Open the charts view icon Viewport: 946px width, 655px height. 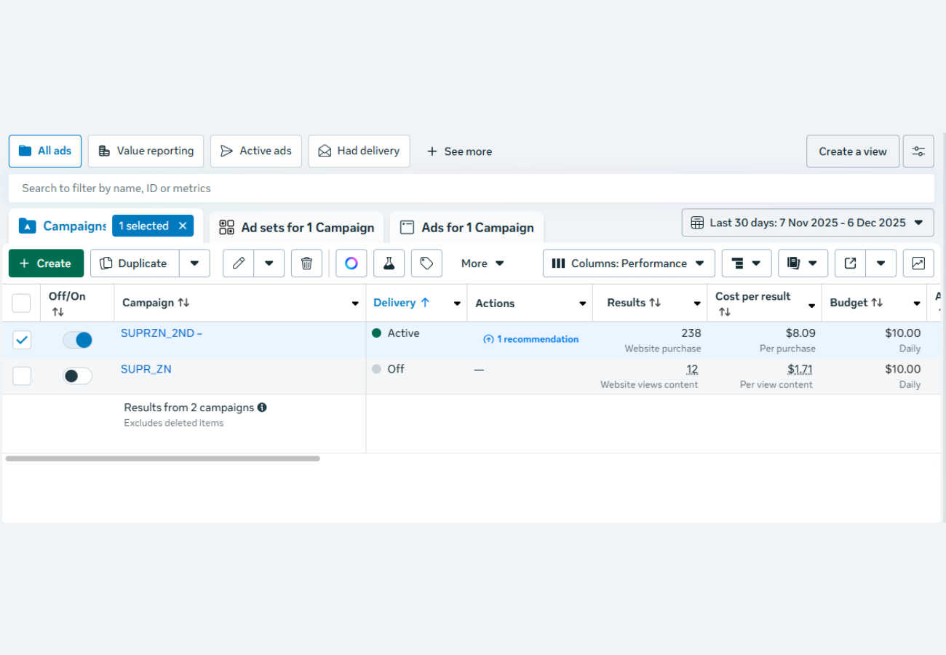click(x=918, y=263)
